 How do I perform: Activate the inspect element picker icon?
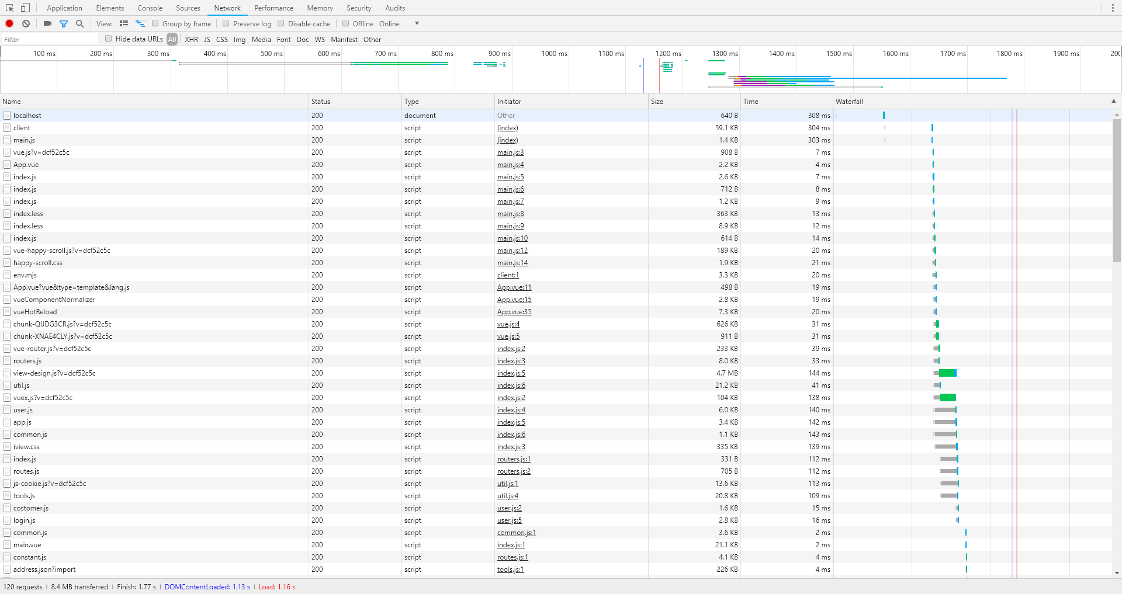(10, 8)
